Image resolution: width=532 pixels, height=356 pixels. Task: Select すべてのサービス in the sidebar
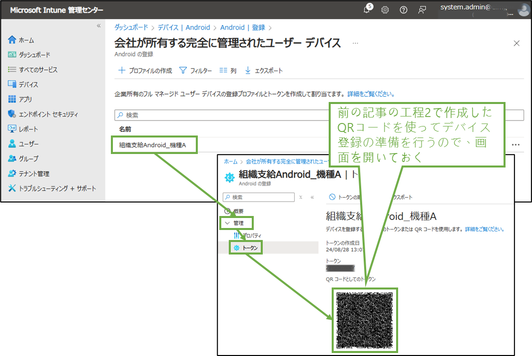[x=33, y=69]
